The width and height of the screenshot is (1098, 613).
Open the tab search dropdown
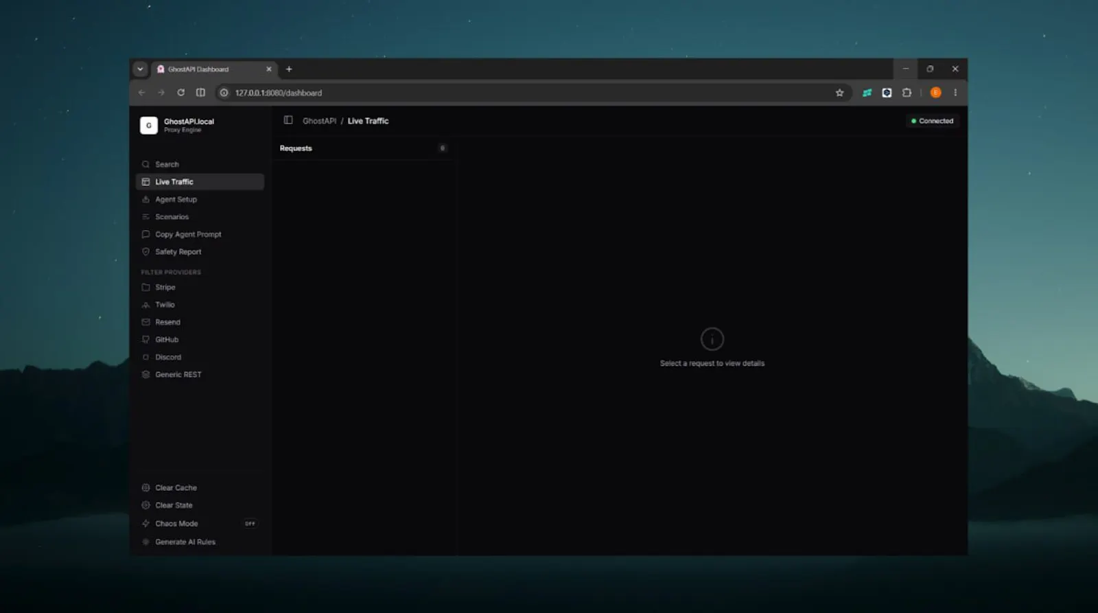tap(140, 69)
